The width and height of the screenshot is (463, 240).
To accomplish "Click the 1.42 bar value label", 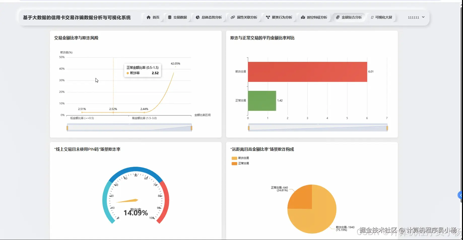I will click(x=280, y=101).
